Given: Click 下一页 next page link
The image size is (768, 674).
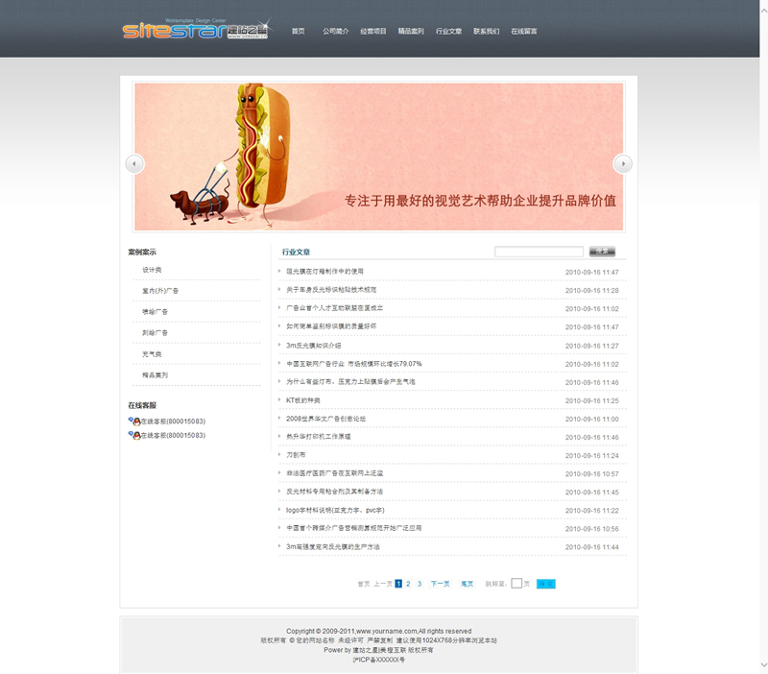Looking at the screenshot, I should click(440, 583).
